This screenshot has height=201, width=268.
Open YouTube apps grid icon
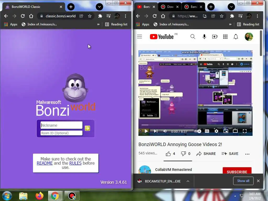coord(225,37)
